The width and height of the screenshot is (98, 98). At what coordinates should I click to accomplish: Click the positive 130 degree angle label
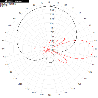(x=86, y=79)
